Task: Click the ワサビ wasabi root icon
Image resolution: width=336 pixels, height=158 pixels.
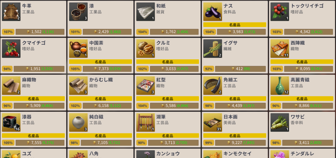Action: tap(280, 123)
